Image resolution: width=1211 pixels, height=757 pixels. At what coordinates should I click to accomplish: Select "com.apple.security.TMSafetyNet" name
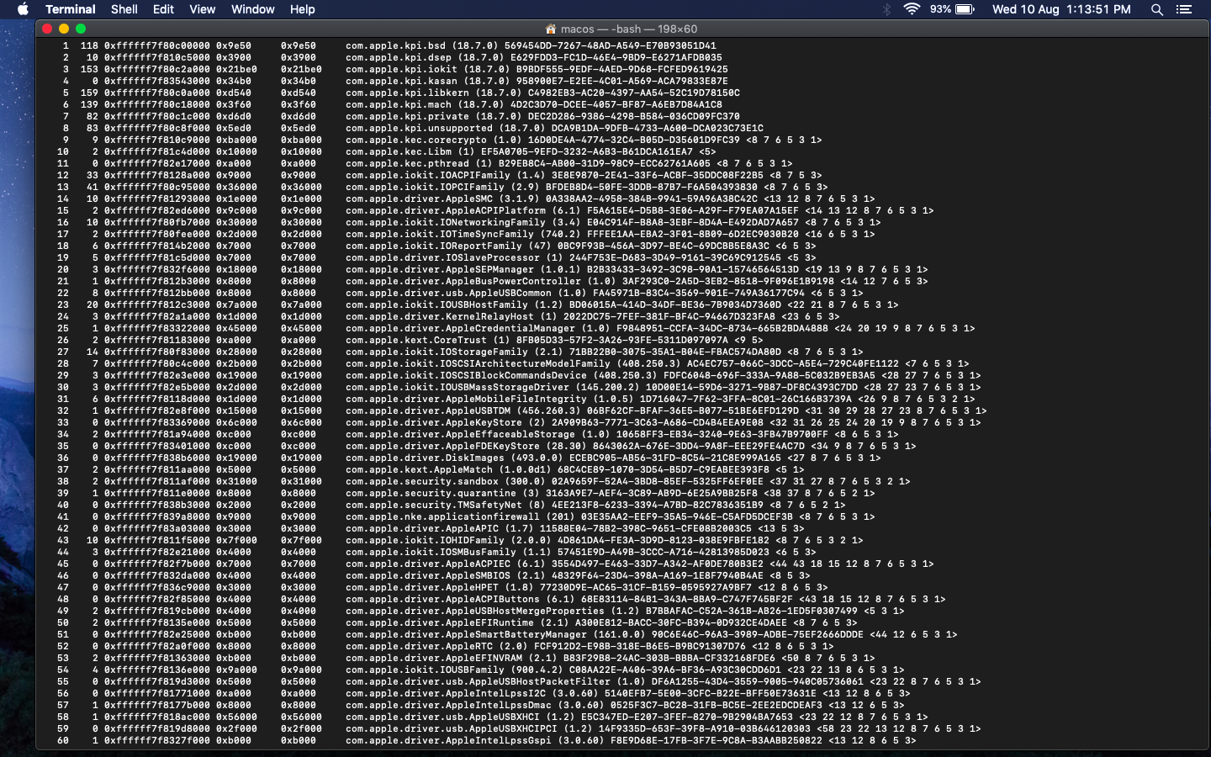point(434,506)
